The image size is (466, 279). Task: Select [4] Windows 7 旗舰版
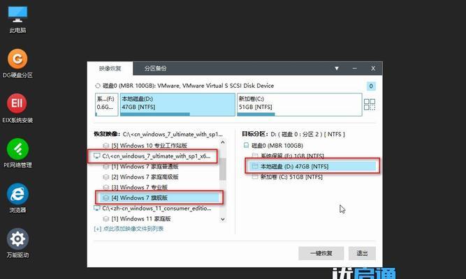pos(159,197)
